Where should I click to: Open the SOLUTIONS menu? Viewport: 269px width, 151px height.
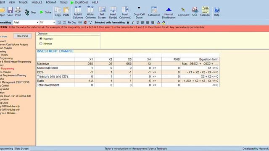pos(79,3)
